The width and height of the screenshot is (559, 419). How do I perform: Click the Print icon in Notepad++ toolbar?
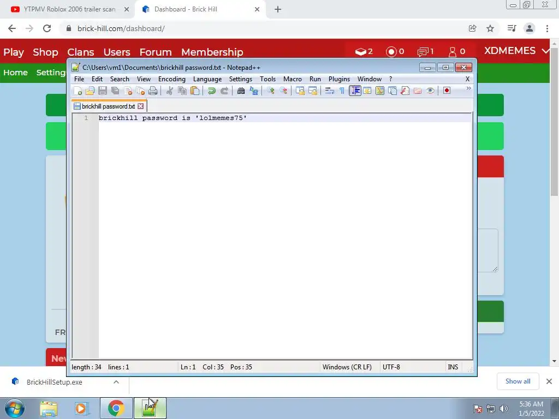pos(153,91)
